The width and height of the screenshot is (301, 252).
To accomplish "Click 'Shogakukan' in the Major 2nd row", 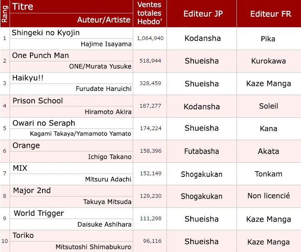I will click(x=201, y=197).
